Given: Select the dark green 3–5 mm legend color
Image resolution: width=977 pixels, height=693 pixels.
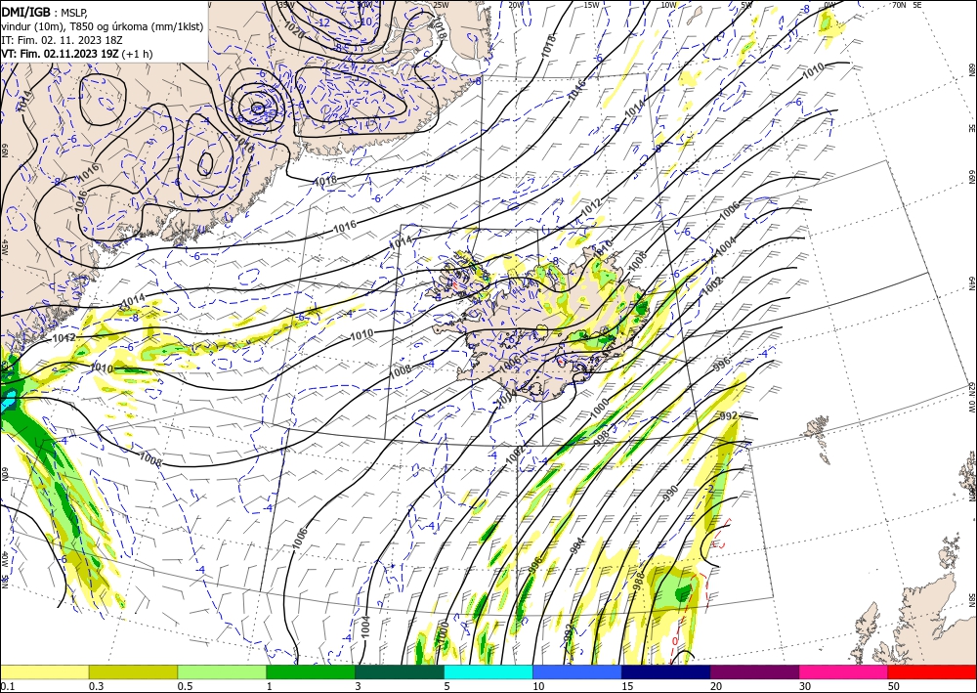Looking at the screenshot, I should click(400, 671).
